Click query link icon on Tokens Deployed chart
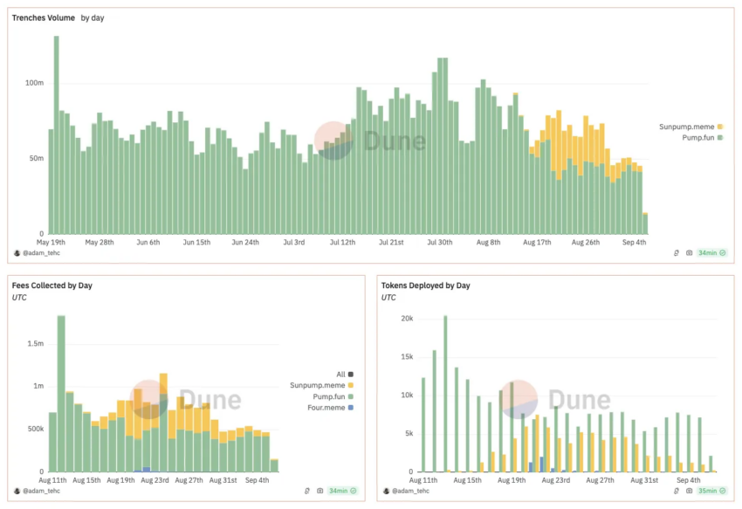 (677, 491)
